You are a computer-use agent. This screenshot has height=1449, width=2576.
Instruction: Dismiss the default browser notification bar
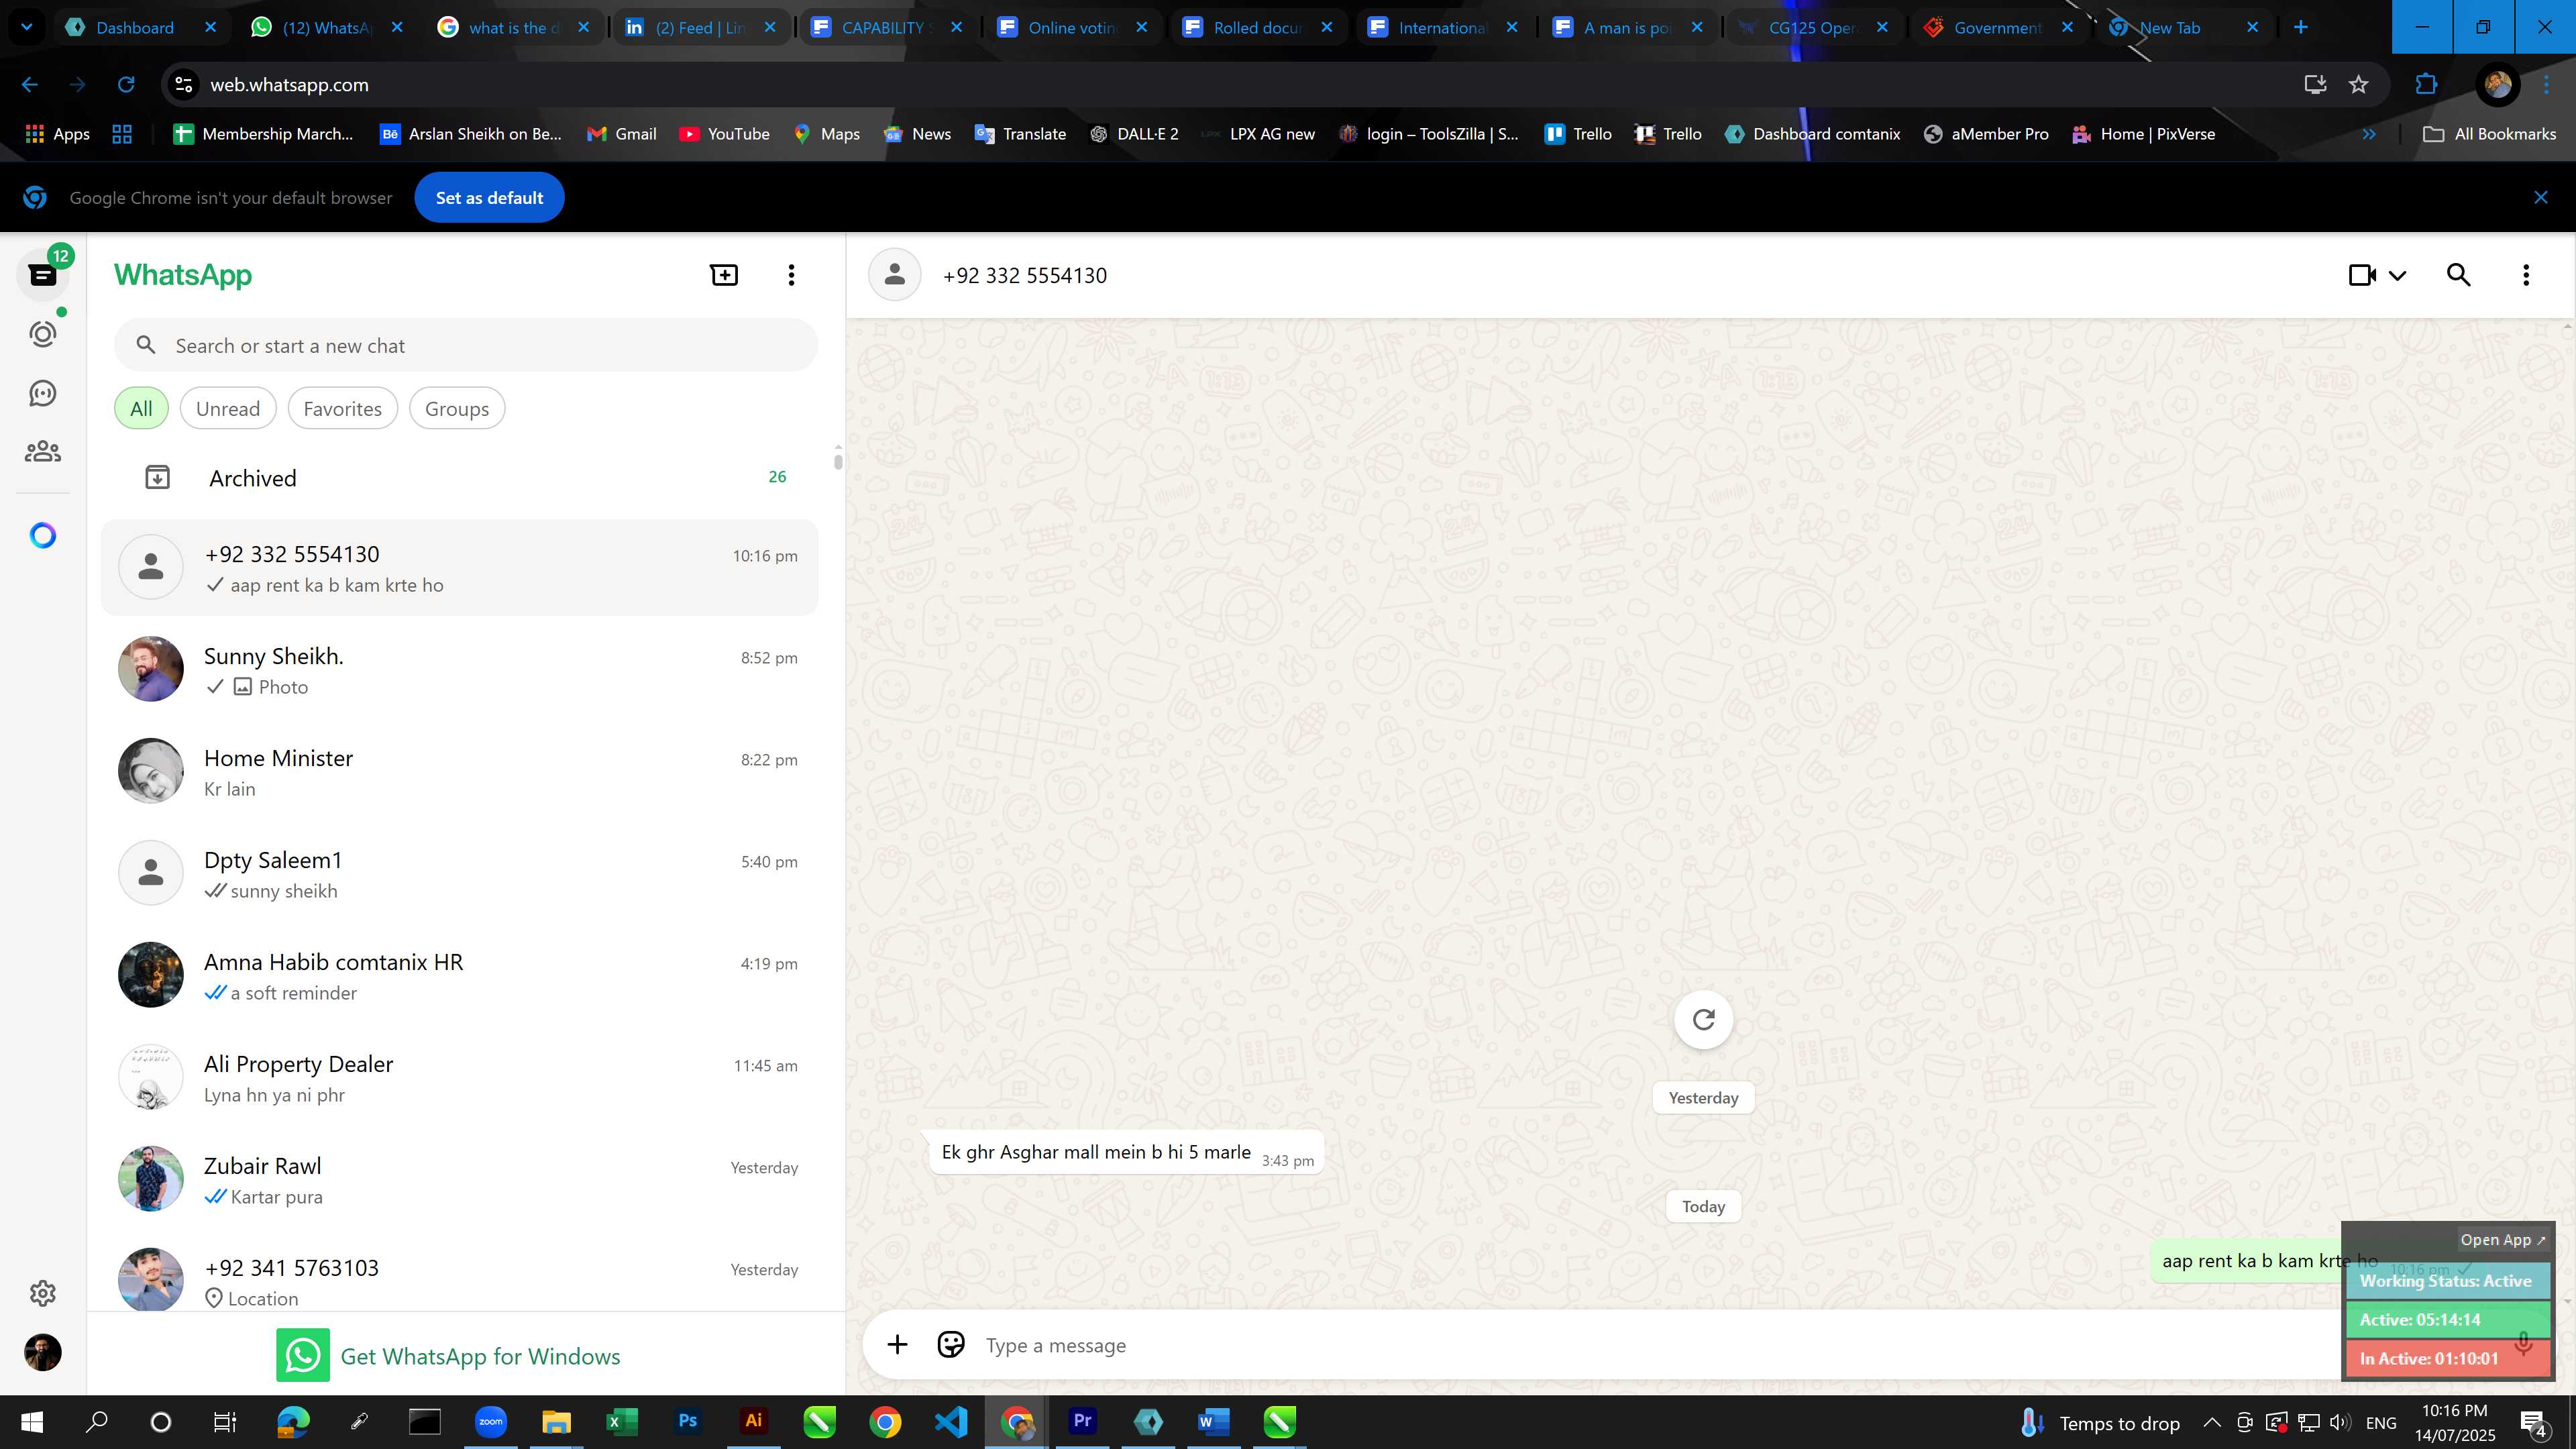click(2541, 198)
